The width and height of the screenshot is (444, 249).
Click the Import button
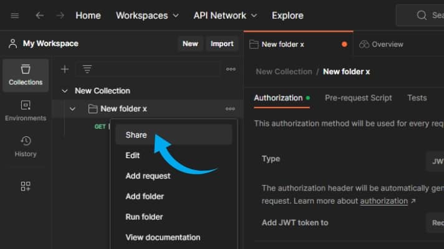point(222,44)
